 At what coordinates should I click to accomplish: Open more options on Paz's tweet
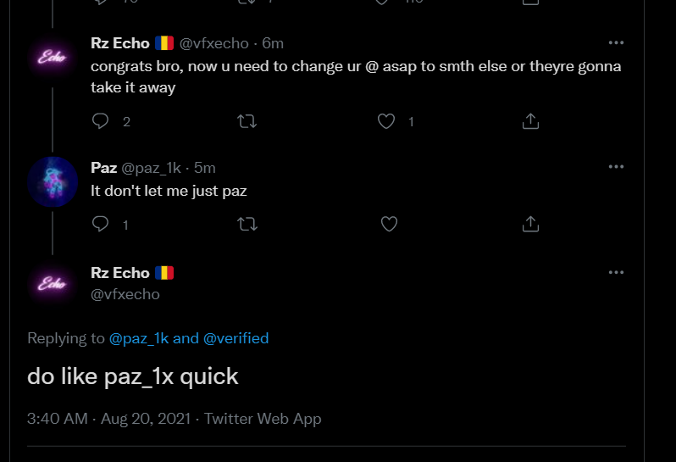click(616, 167)
